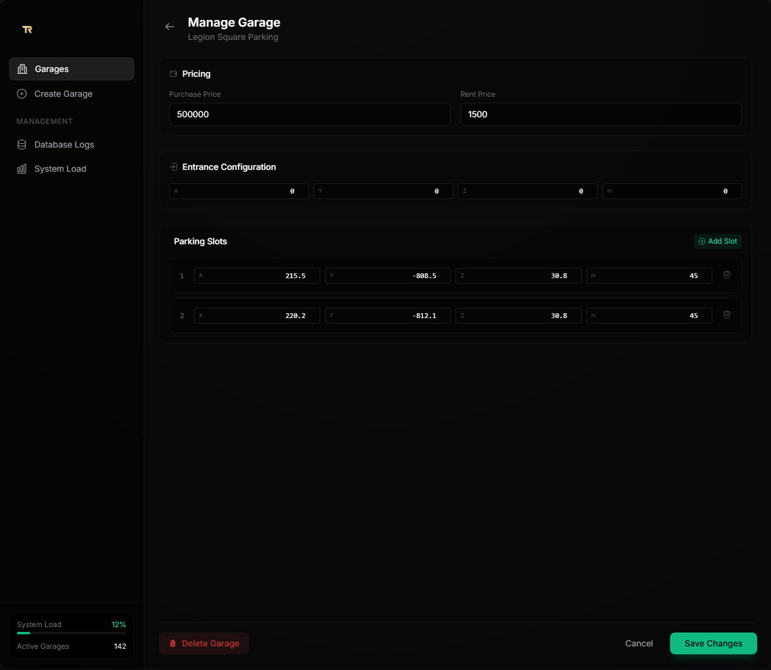Focus the Purchase Price field
The width and height of the screenshot is (771, 670).
[x=310, y=114]
